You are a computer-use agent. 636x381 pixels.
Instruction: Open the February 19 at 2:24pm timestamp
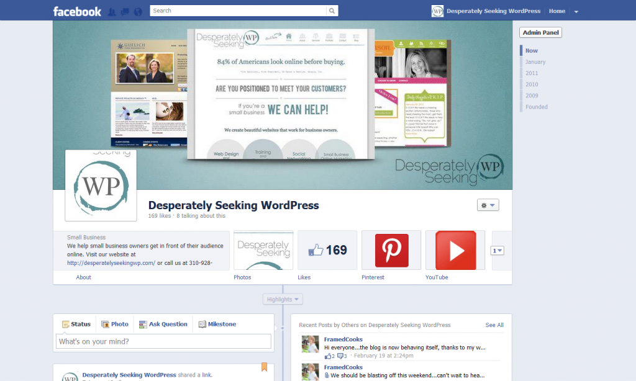point(384,356)
